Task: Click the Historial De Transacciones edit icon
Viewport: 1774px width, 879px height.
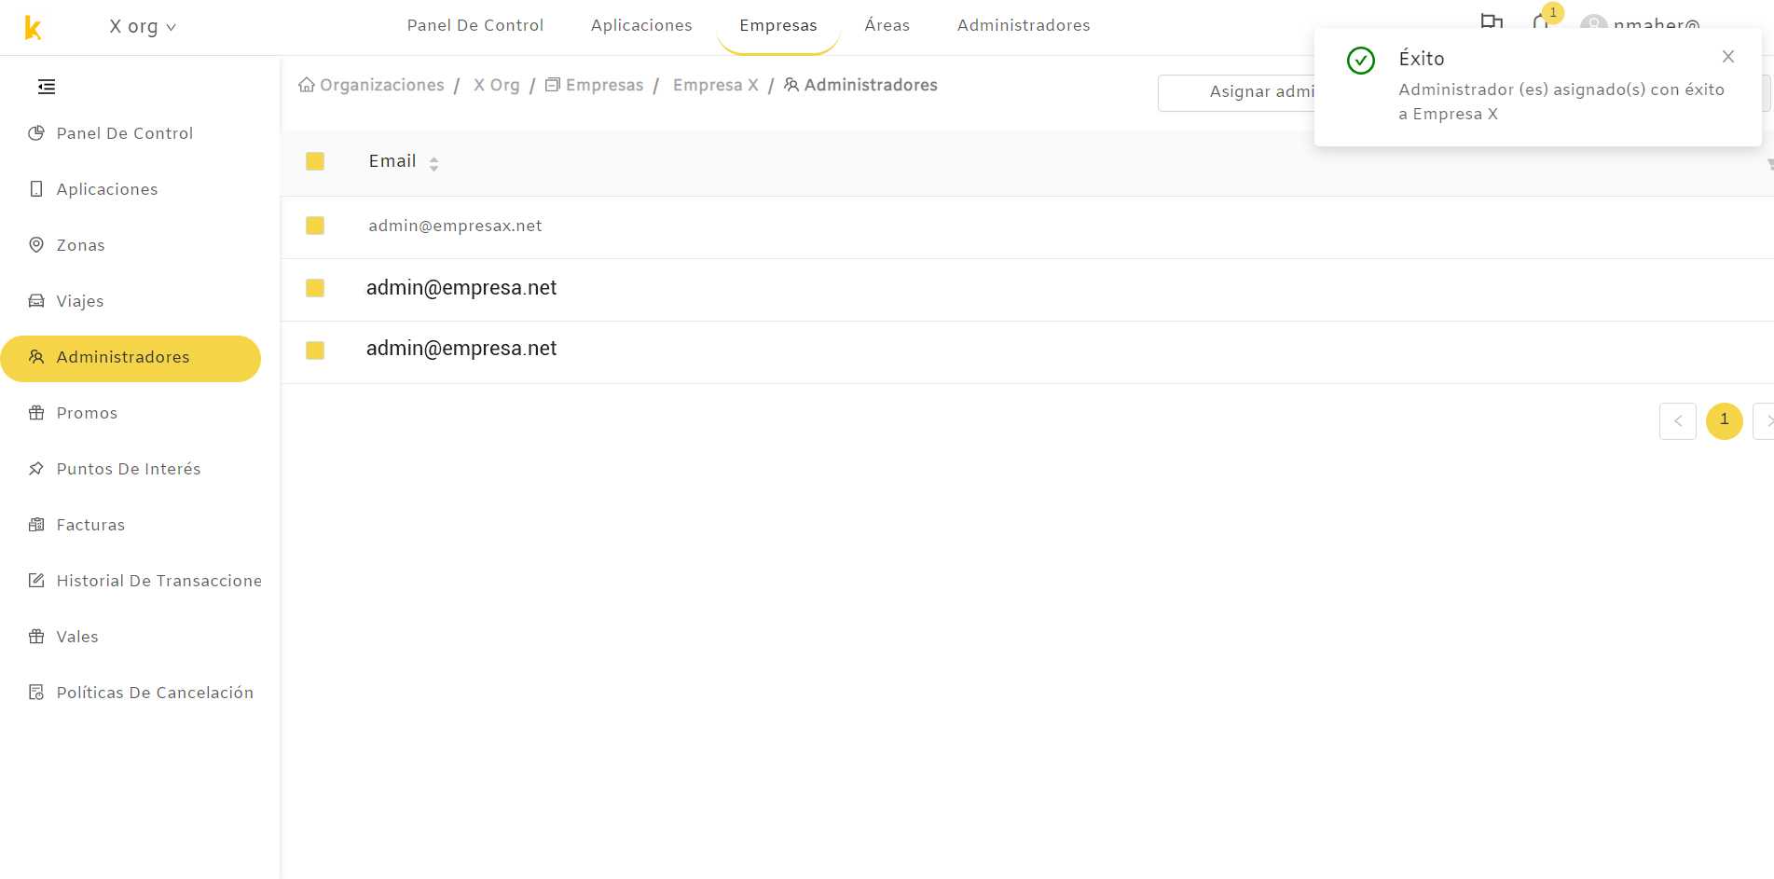Action: click(x=36, y=581)
